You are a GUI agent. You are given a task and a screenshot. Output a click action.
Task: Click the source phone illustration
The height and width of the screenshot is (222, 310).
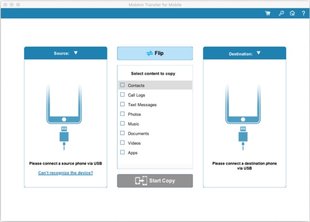point(64,104)
